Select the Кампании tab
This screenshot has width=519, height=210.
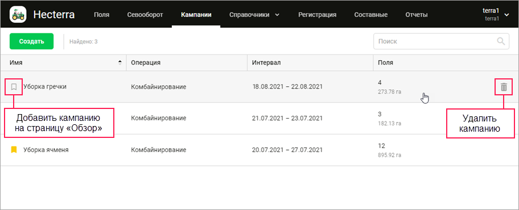(196, 15)
